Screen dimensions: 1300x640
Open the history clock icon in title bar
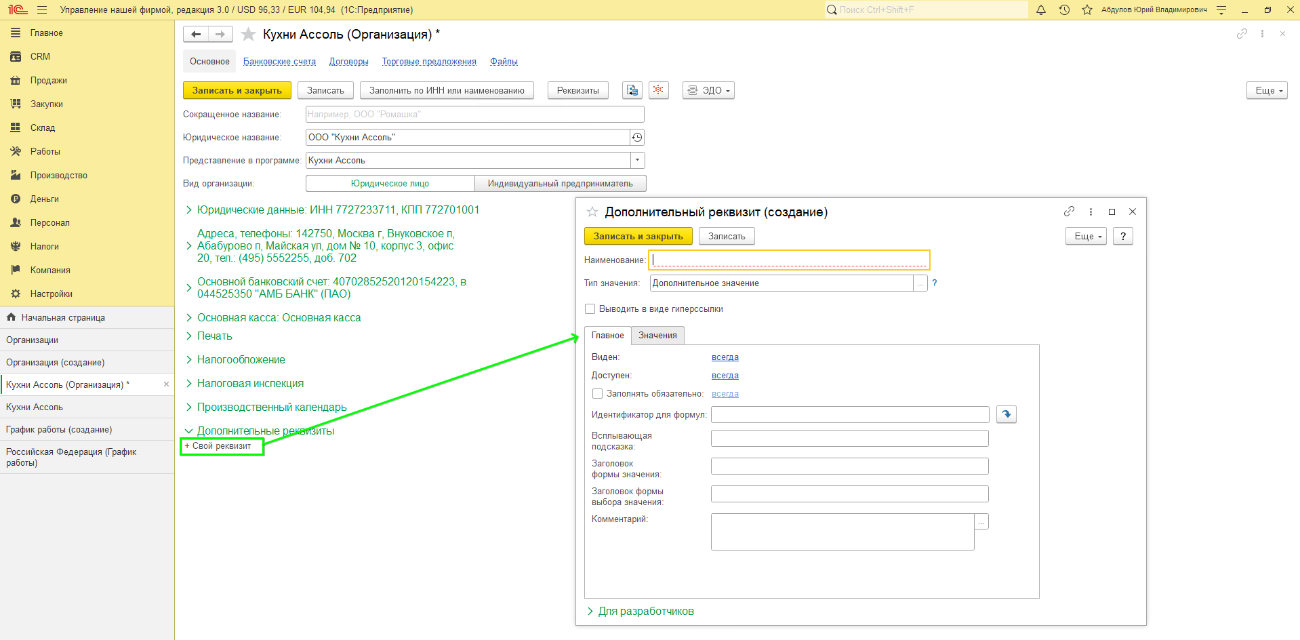pyautogui.click(x=1064, y=10)
